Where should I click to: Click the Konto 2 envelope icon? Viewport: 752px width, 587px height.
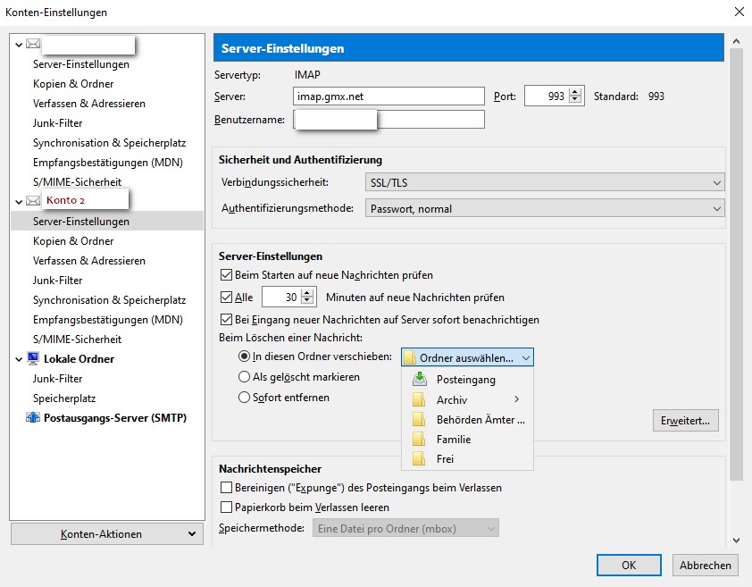tap(34, 201)
